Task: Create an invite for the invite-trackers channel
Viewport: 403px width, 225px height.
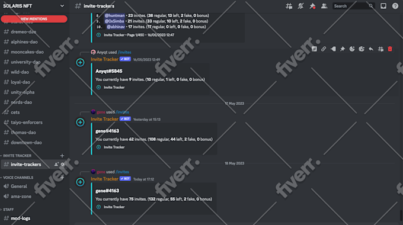Action: point(56,165)
